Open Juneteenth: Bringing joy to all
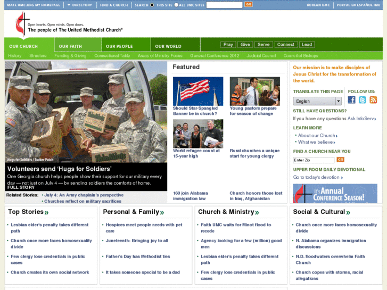Screen dimensions: 387x290 click(137, 241)
